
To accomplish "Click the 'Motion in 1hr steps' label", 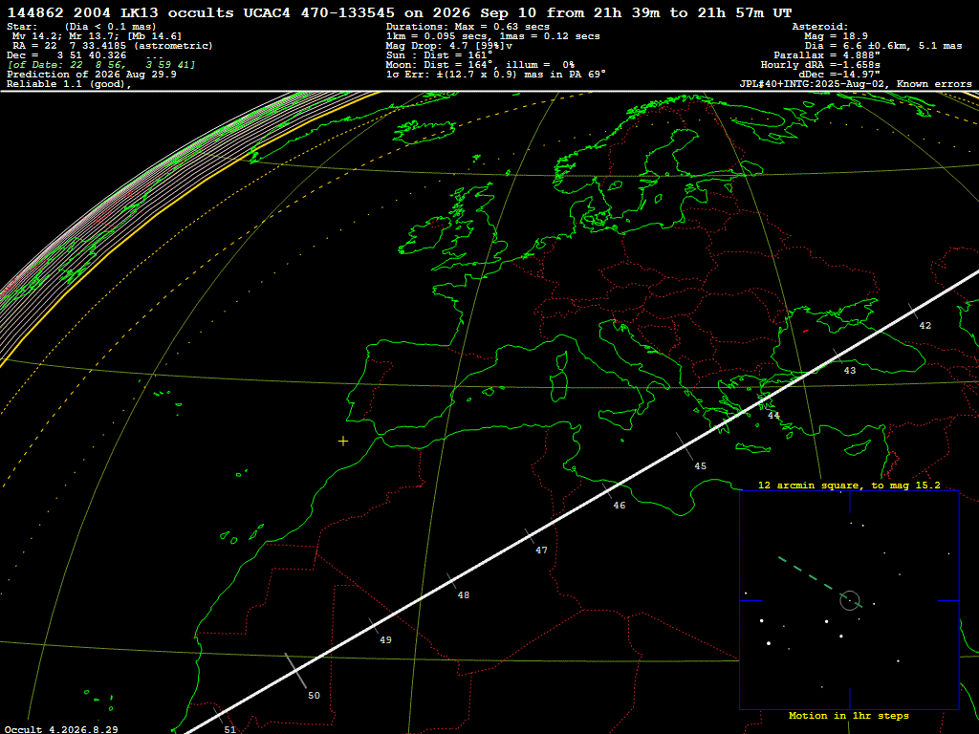I will (849, 716).
